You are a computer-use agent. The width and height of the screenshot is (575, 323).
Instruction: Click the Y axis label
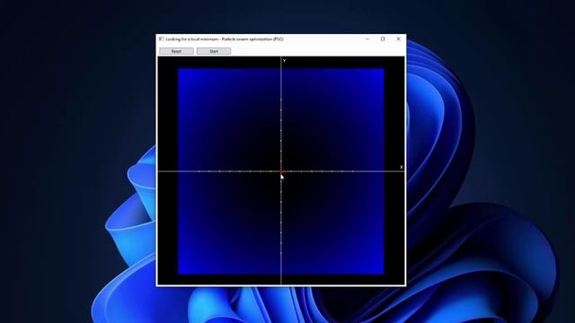pos(284,61)
